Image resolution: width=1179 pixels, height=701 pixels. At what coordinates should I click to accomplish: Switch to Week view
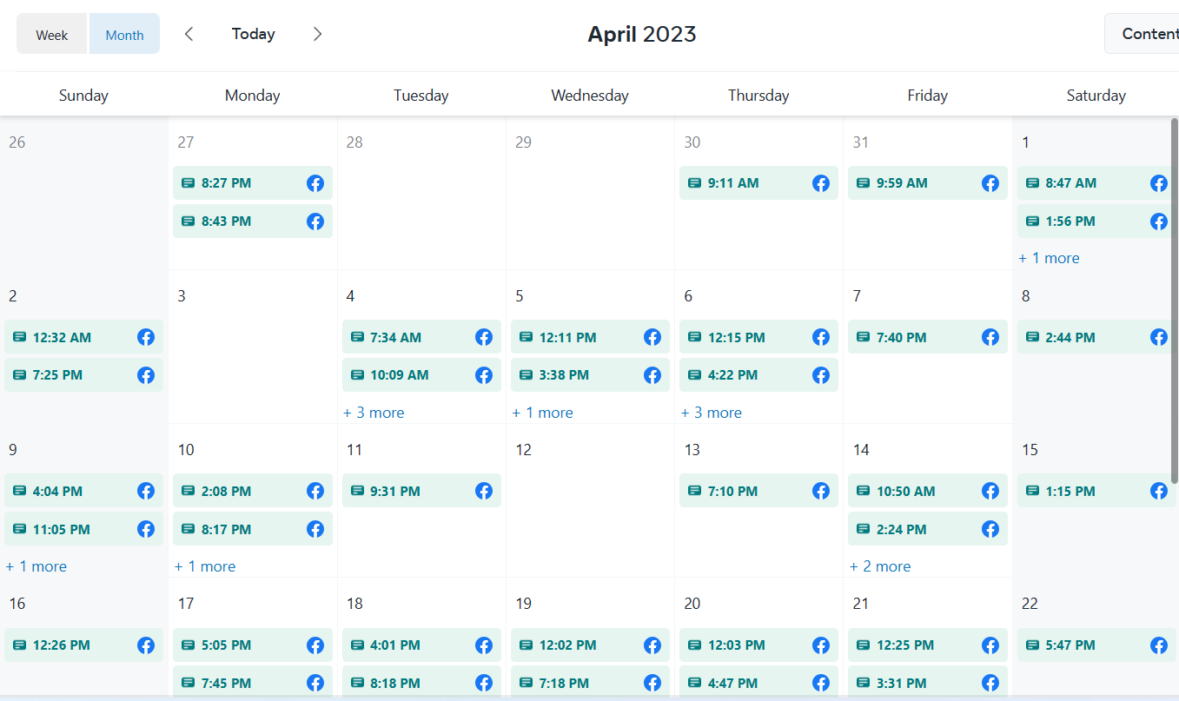coord(52,35)
